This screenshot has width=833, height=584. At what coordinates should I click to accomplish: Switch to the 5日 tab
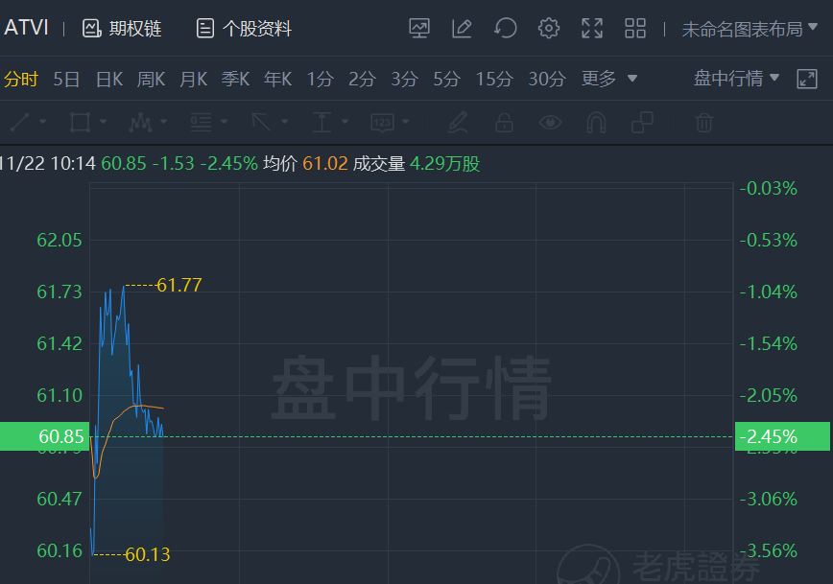(66, 79)
